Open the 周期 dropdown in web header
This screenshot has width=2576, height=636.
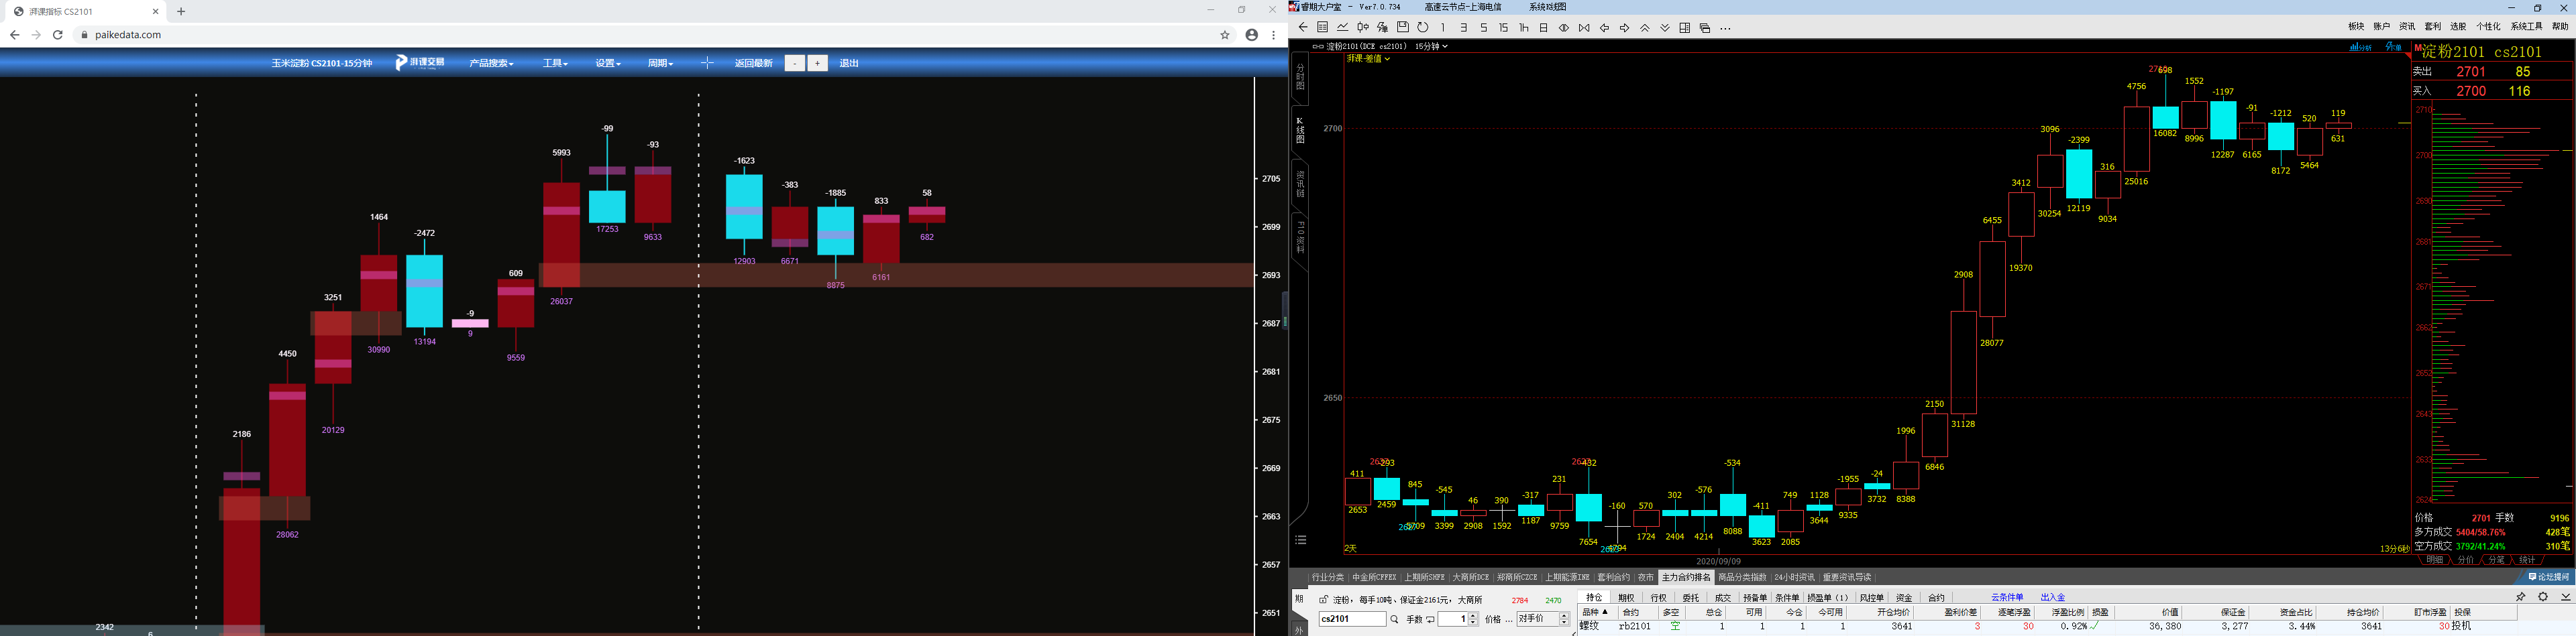coord(660,63)
